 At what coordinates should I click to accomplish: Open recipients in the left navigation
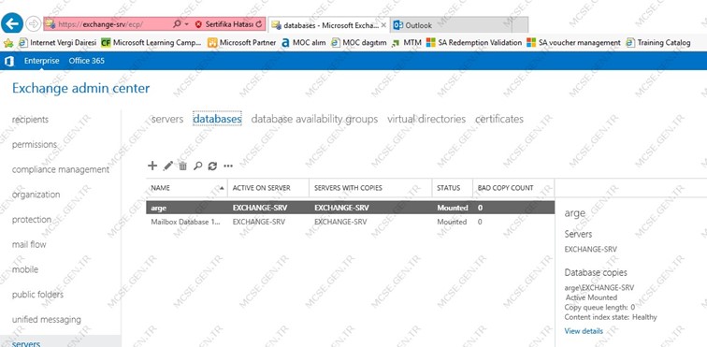(30, 120)
